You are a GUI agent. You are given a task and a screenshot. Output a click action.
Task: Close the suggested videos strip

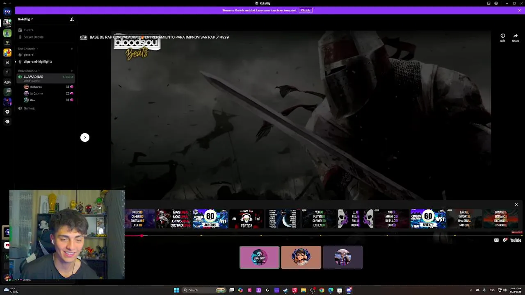[x=516, y=204]
